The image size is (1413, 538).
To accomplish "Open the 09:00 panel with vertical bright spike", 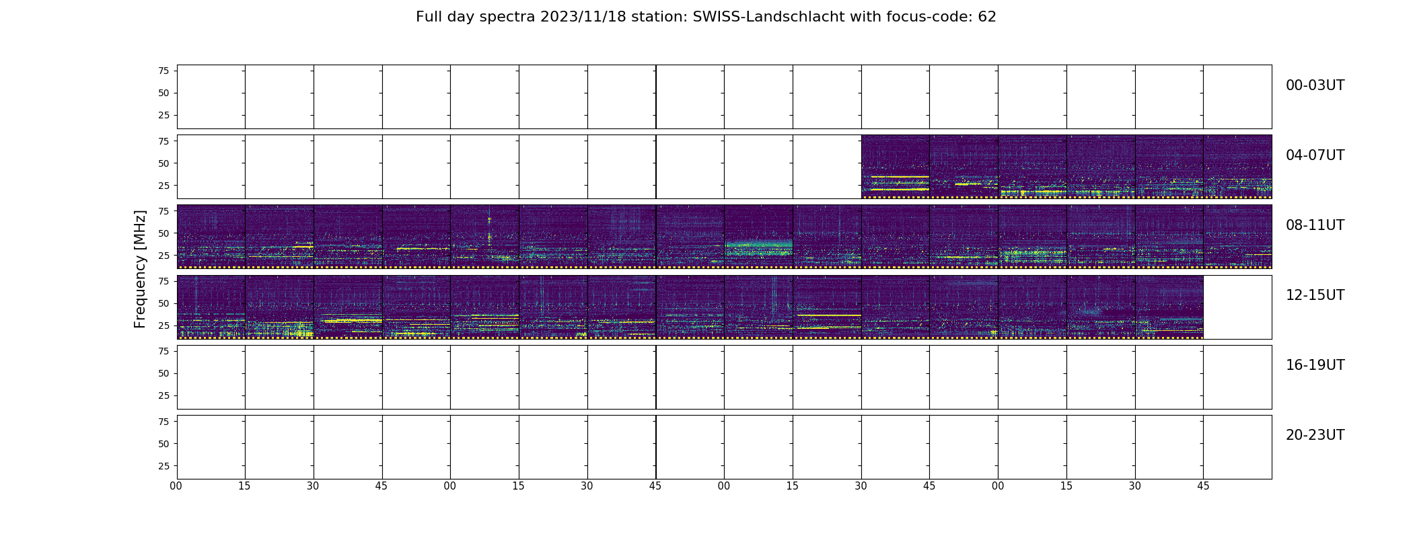I will pyautogui.click(x=485, y=237).
